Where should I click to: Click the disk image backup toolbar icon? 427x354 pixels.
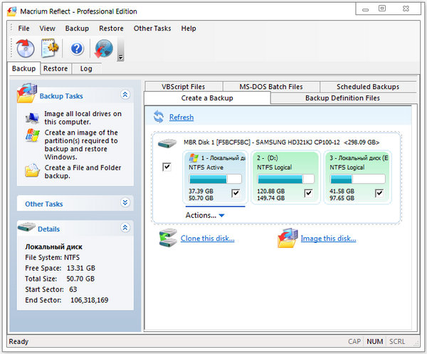(26, 48)
